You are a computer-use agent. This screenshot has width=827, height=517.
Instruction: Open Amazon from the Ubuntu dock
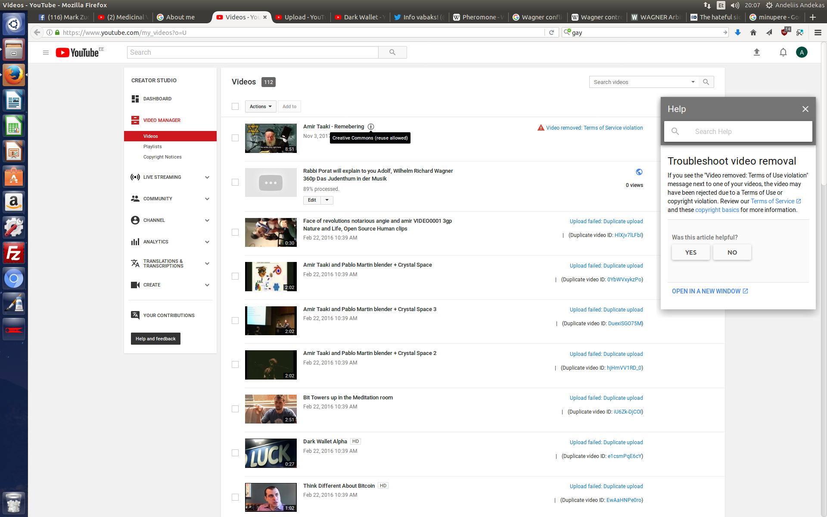[x=14, y=202]
